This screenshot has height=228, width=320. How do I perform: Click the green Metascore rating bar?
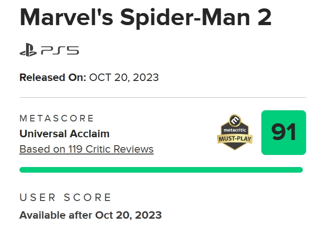point(161,170)
